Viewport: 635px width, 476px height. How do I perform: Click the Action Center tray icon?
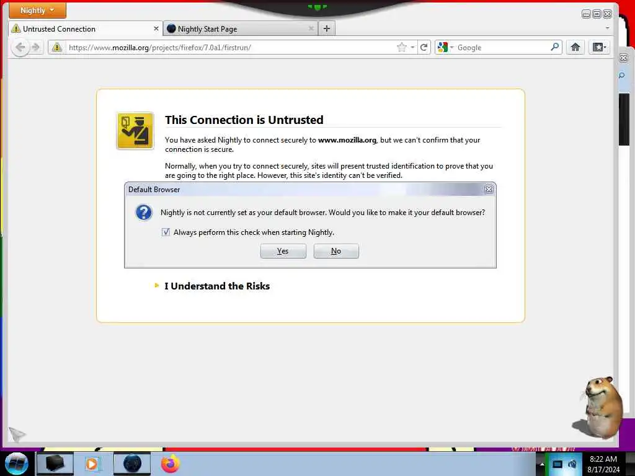tap(557, 464)
